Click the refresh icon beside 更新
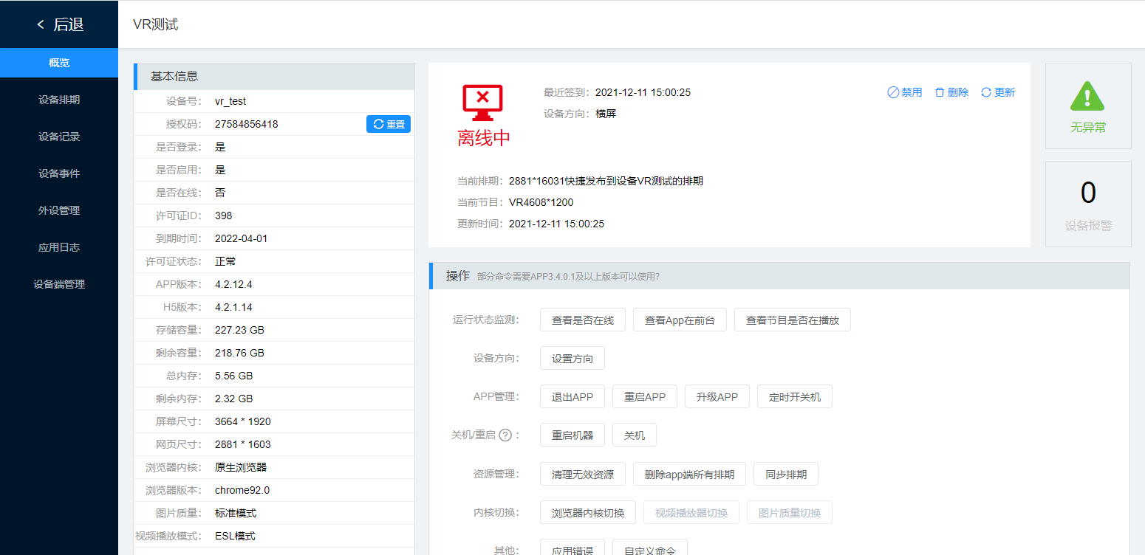The height and width of the screenshot is (555, 1145). coord(985,92)
